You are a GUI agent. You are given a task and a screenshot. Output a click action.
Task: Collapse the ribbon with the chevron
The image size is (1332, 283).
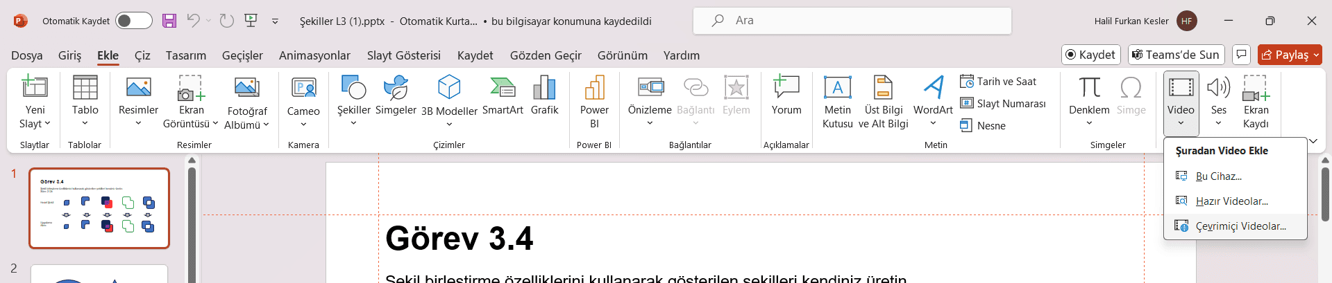coord(1313,141)
